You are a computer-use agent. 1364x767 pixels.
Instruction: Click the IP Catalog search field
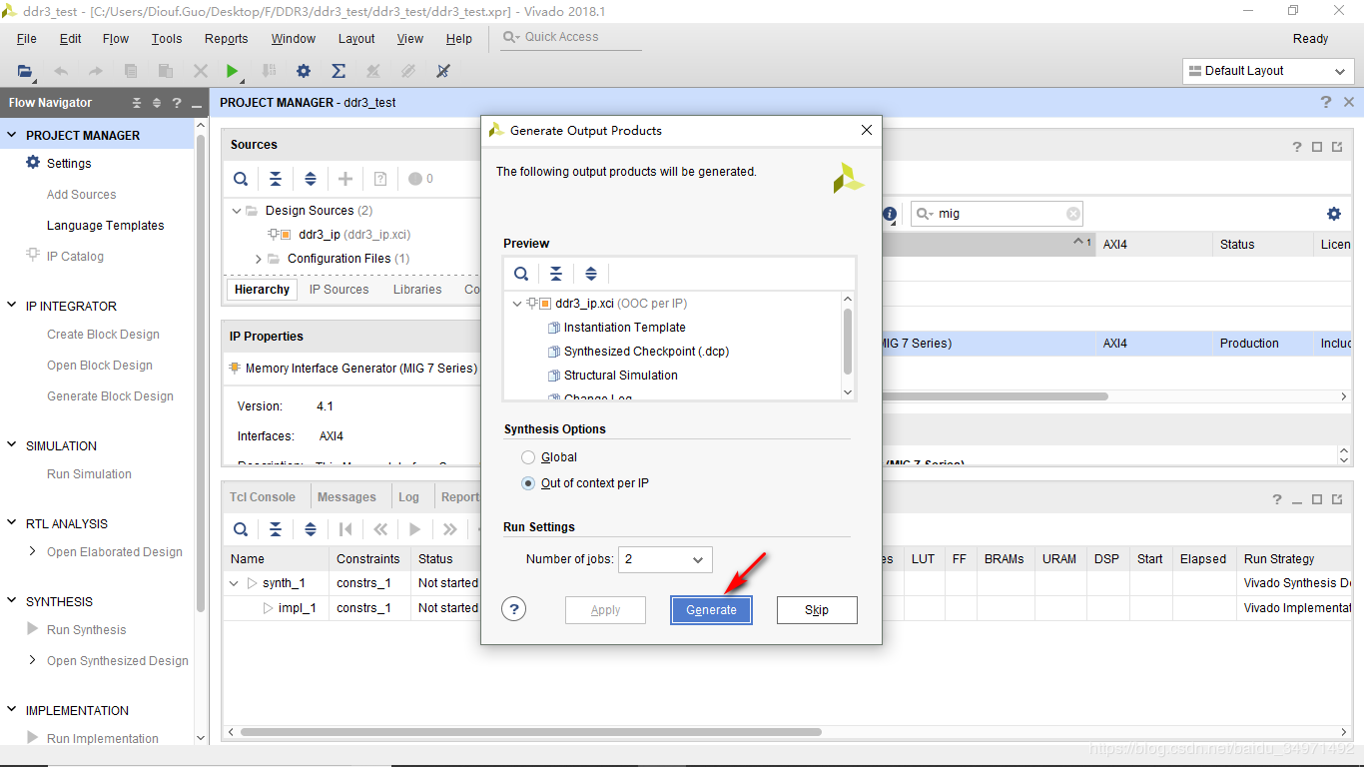click(997, 214)
